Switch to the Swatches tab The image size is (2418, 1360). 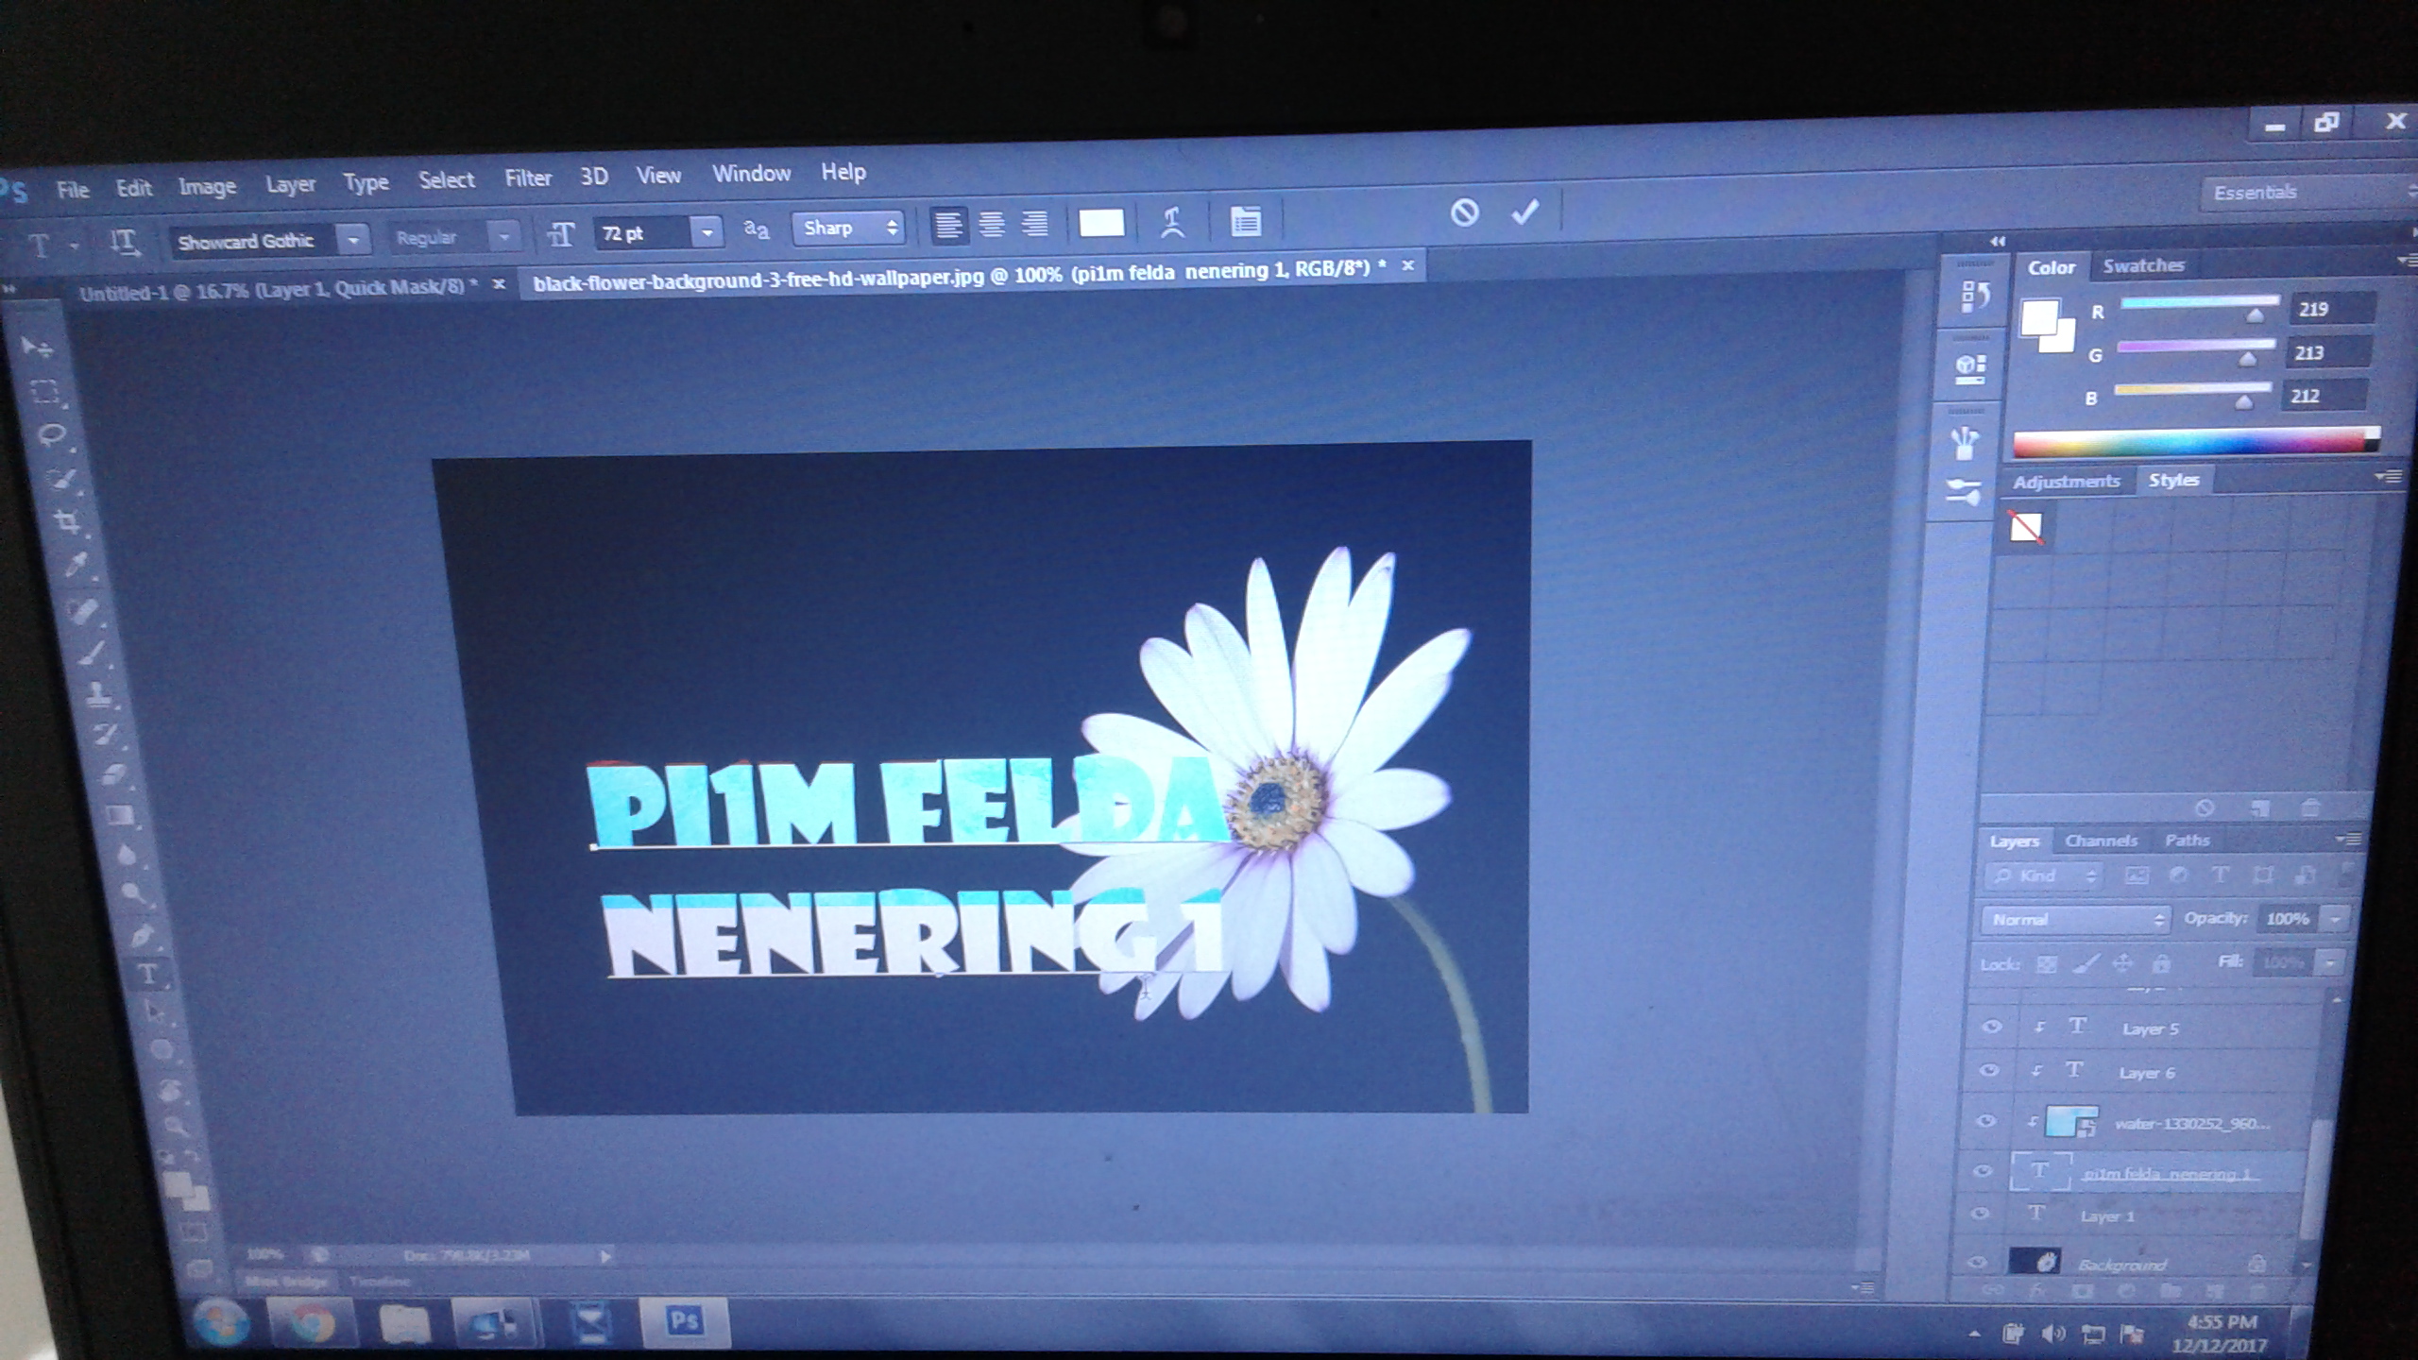click(2143, 266)
